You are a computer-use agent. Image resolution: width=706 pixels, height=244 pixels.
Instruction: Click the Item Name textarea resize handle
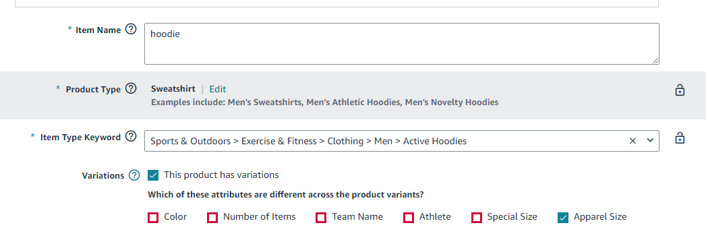coord(655,60)
